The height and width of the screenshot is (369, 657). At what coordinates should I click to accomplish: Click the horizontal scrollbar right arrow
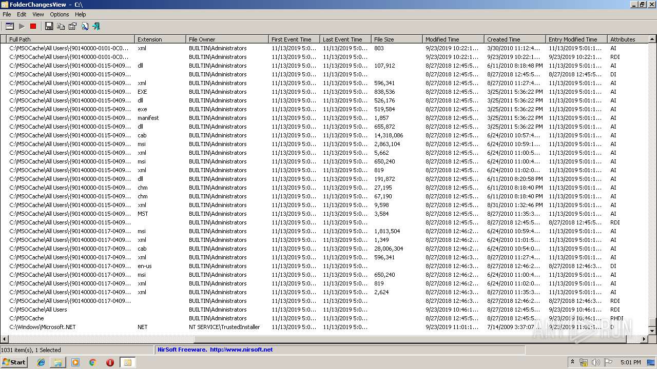(645, 339)
